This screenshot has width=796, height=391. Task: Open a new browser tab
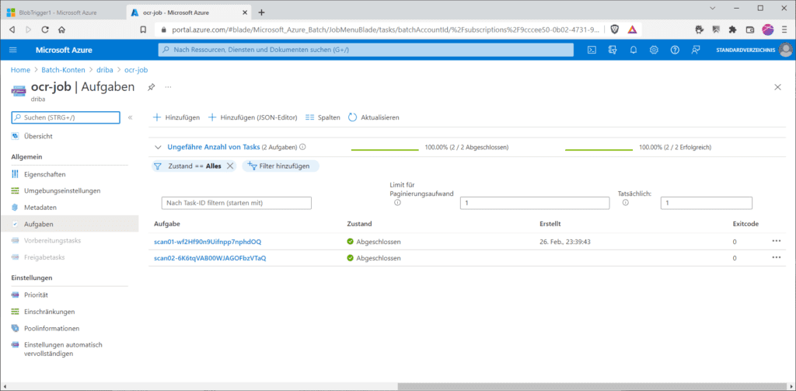(261, 12)
